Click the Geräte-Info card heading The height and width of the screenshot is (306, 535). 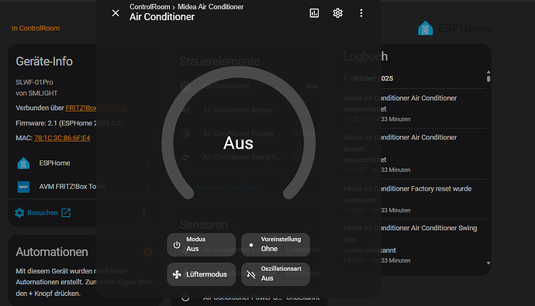point(44,61)
